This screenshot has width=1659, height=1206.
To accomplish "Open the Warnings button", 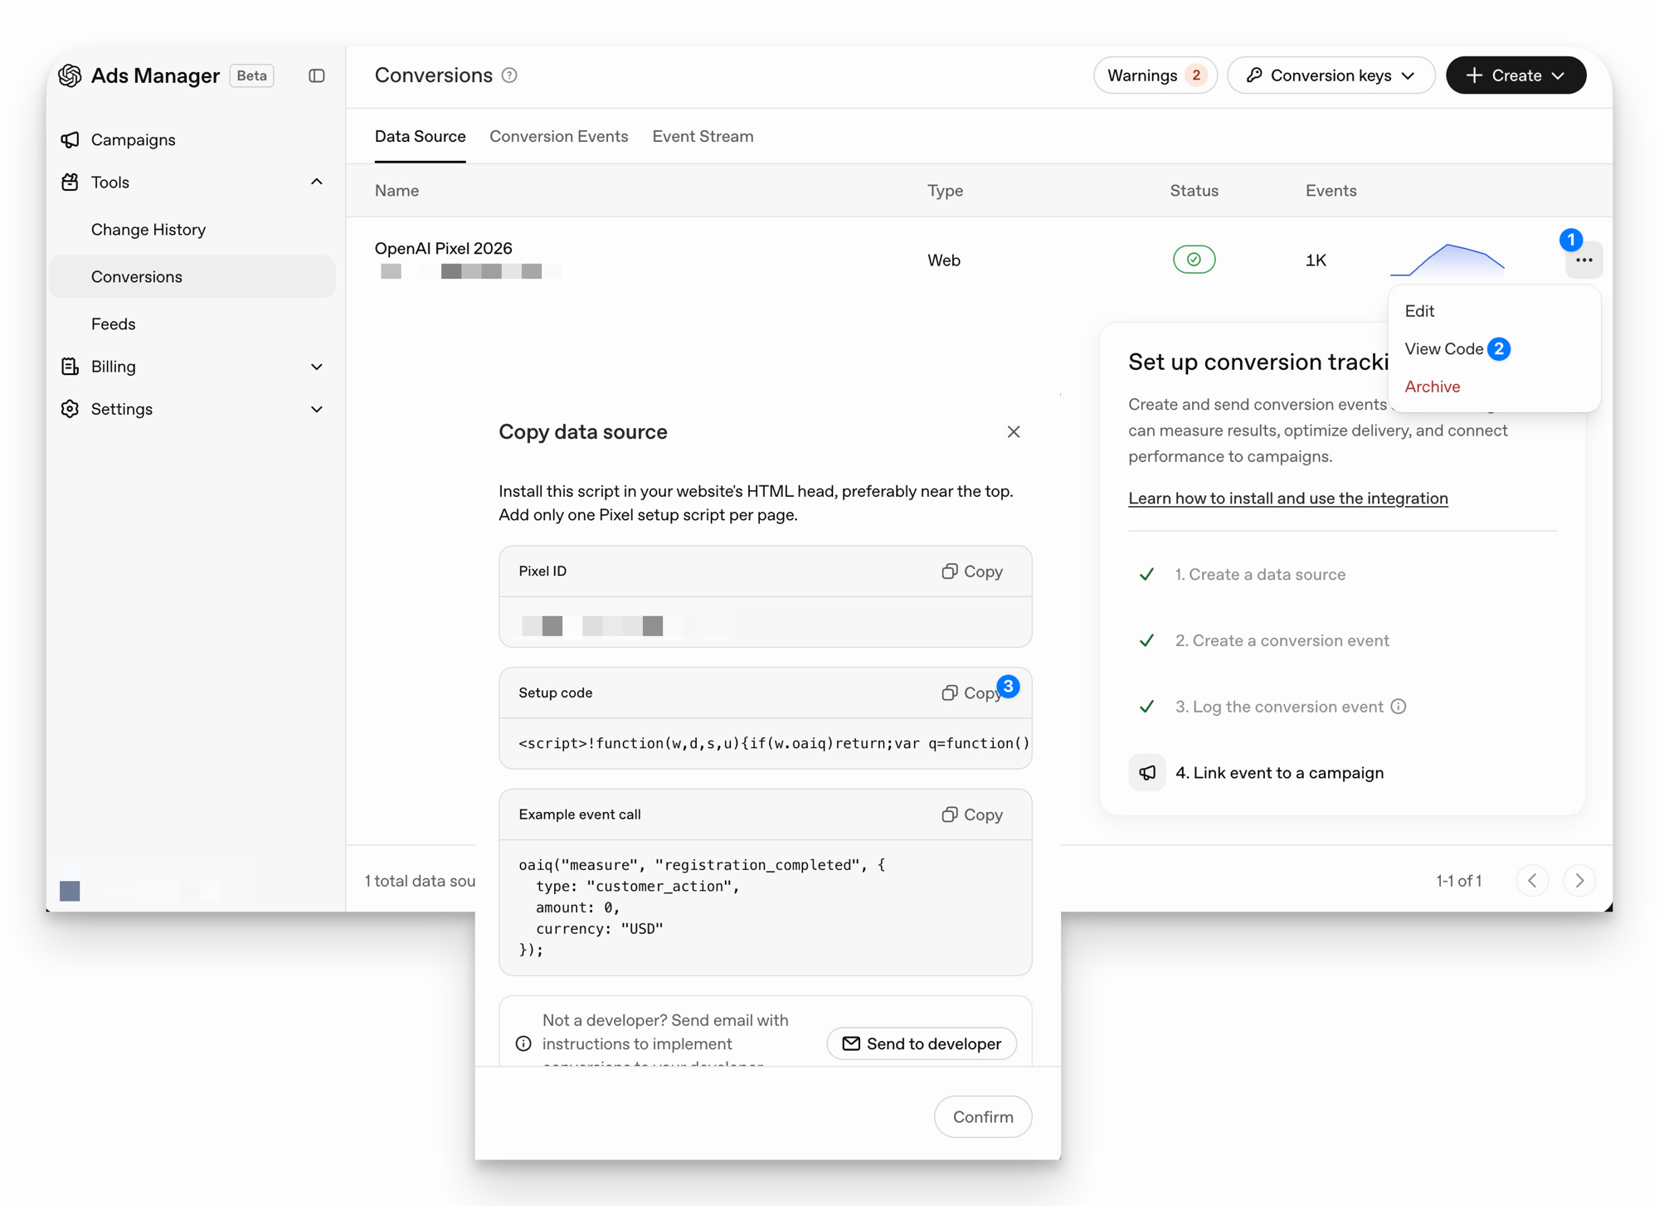I will 1155,75.
